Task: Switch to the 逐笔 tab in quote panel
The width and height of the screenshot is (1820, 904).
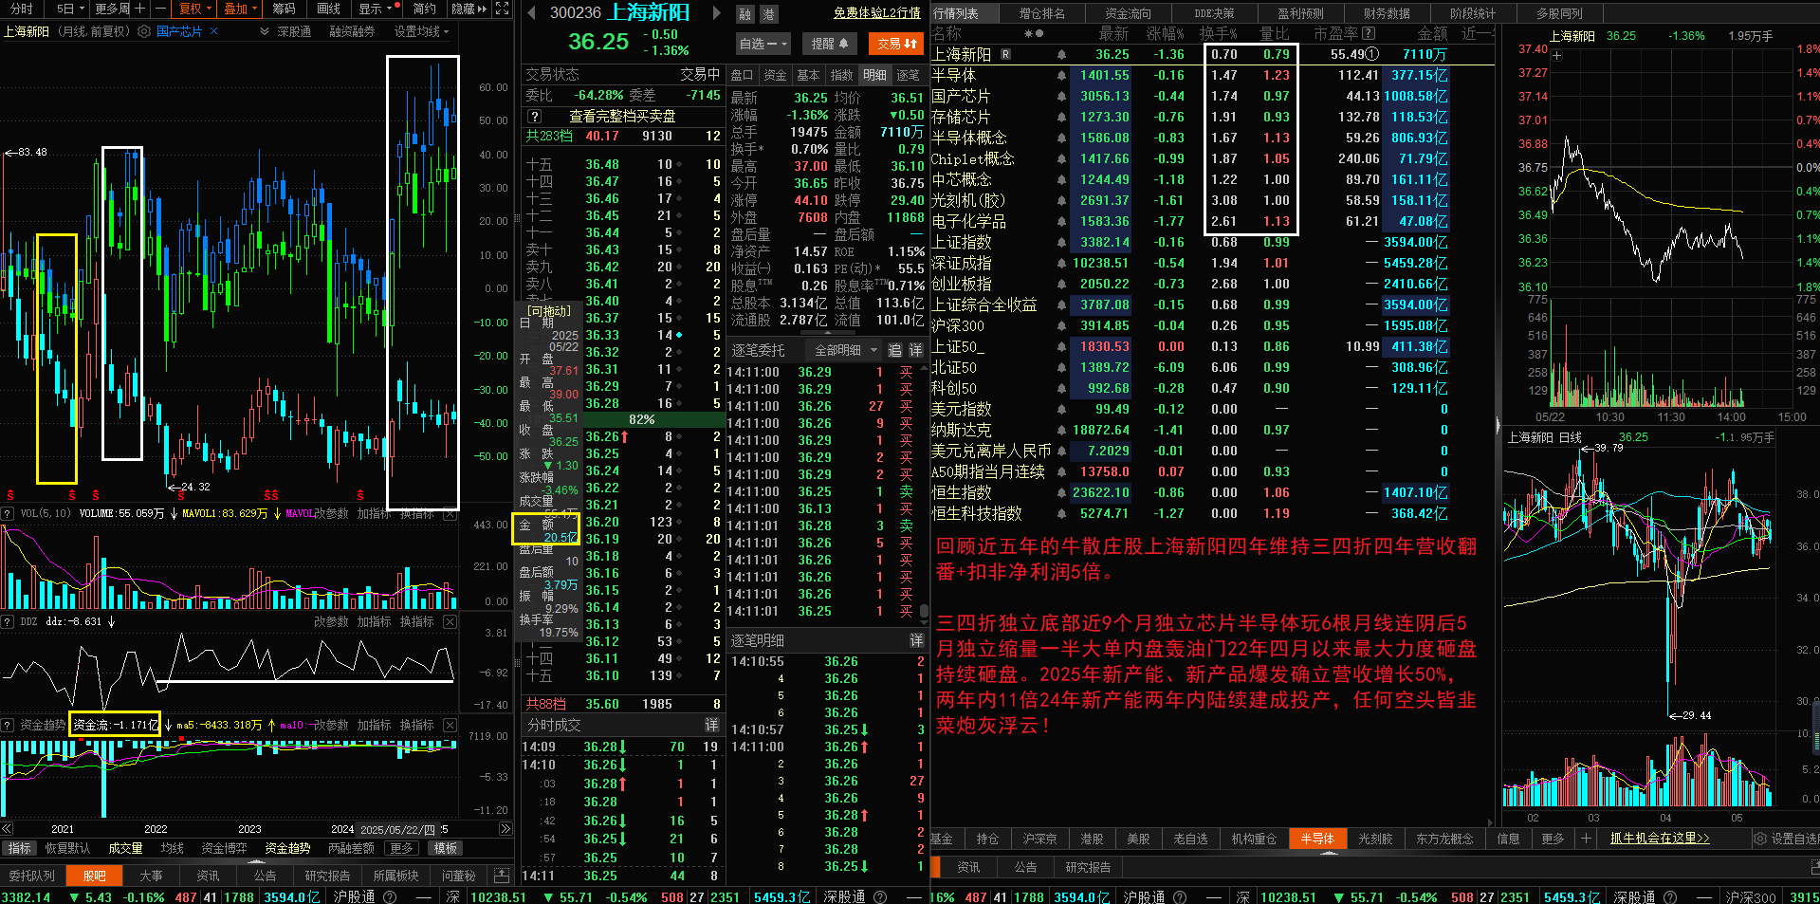Action: pyautogui.click(x=908, y=75)
